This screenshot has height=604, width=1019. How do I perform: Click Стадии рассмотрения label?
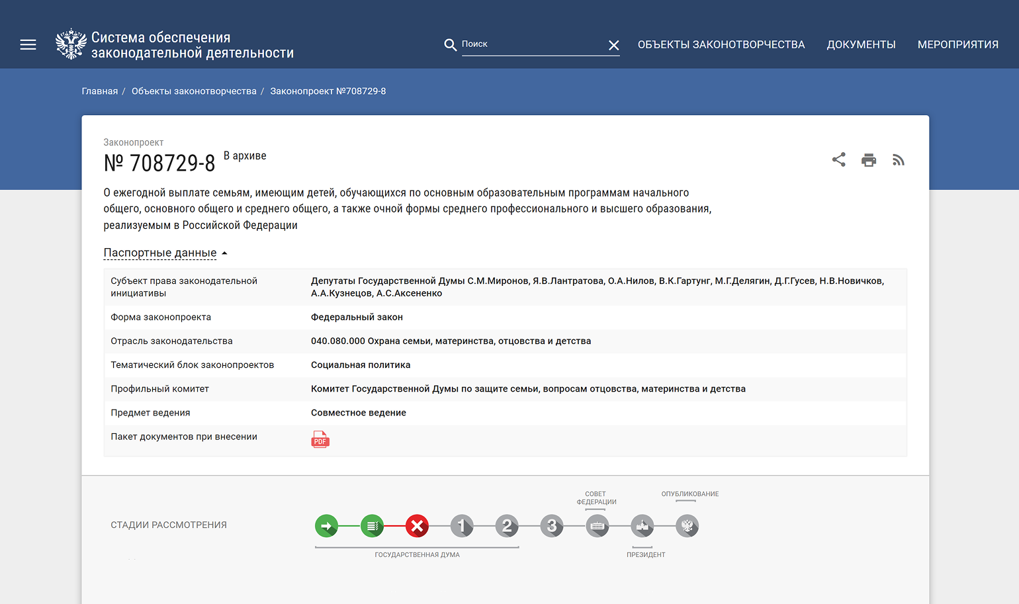click(x=169, y=525)
